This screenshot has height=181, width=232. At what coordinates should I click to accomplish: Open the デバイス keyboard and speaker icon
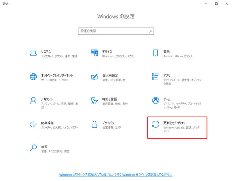coord(94,53)
